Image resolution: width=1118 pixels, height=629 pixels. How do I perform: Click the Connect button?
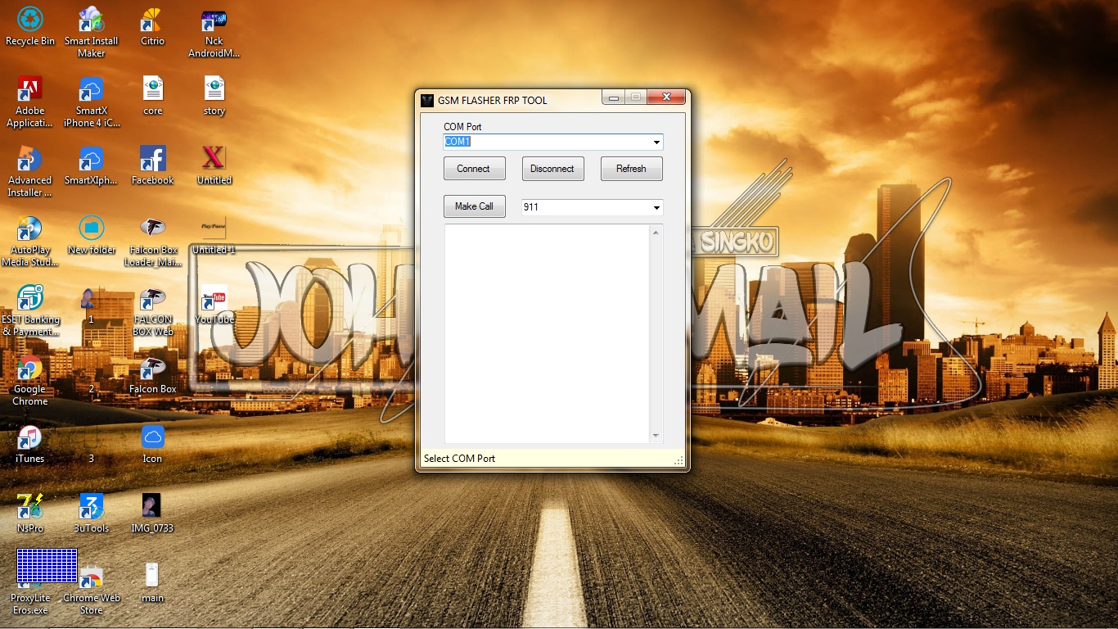pos(475,169)
